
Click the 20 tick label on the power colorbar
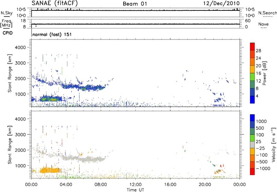coord(258,66)
